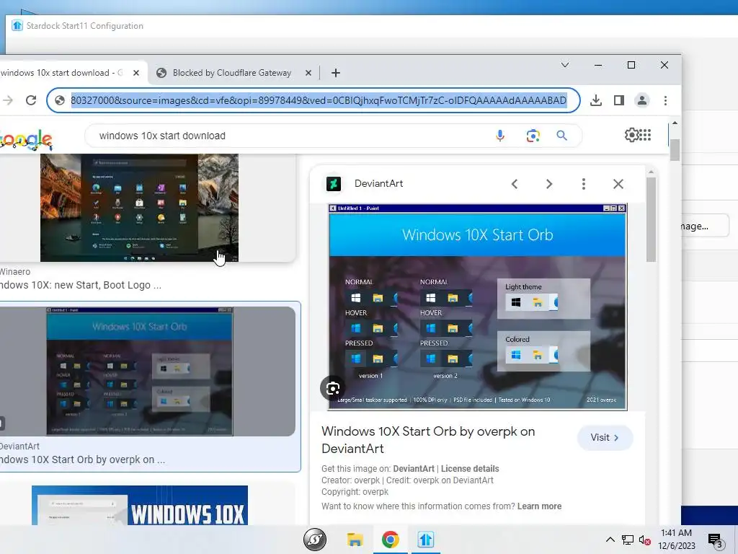
Task: Click the Start11 Configuration window title icon
Action: point(17,25)
